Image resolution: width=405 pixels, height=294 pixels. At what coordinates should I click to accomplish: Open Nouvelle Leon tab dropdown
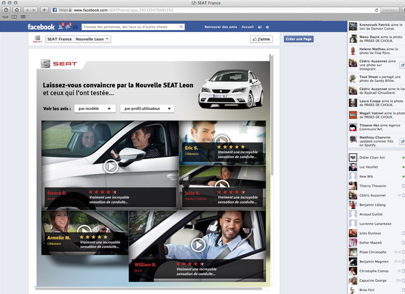(92, 39)
